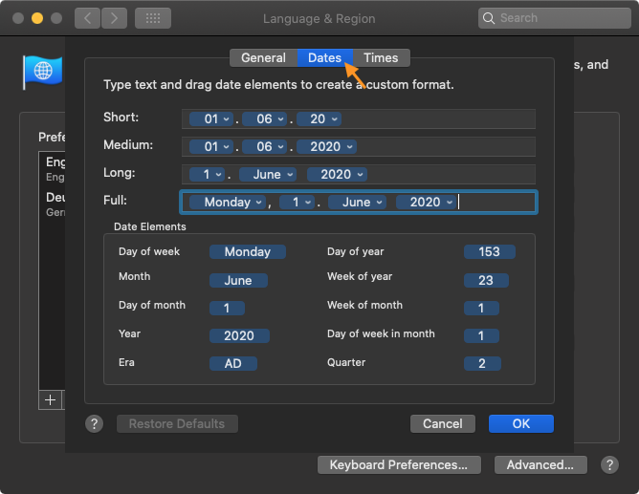Viewport: 639px width, 494px height.
Task: Click inside the Long date format field
Action: tap(359, 174)
